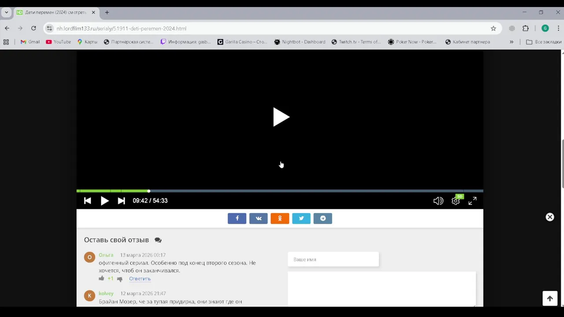This screenshot has height=317, width=564.
Task: Click the comments speech bubble icon
Action: [158, 240]
